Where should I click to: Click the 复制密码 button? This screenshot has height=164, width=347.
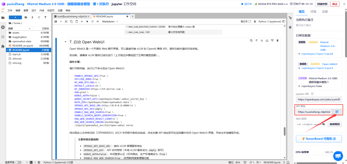[334, 124]
